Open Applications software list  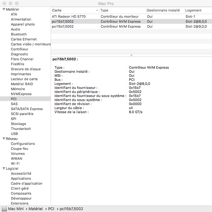tap(21, 178)
